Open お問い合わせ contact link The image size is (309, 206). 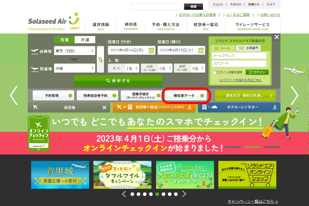(270, 15)
